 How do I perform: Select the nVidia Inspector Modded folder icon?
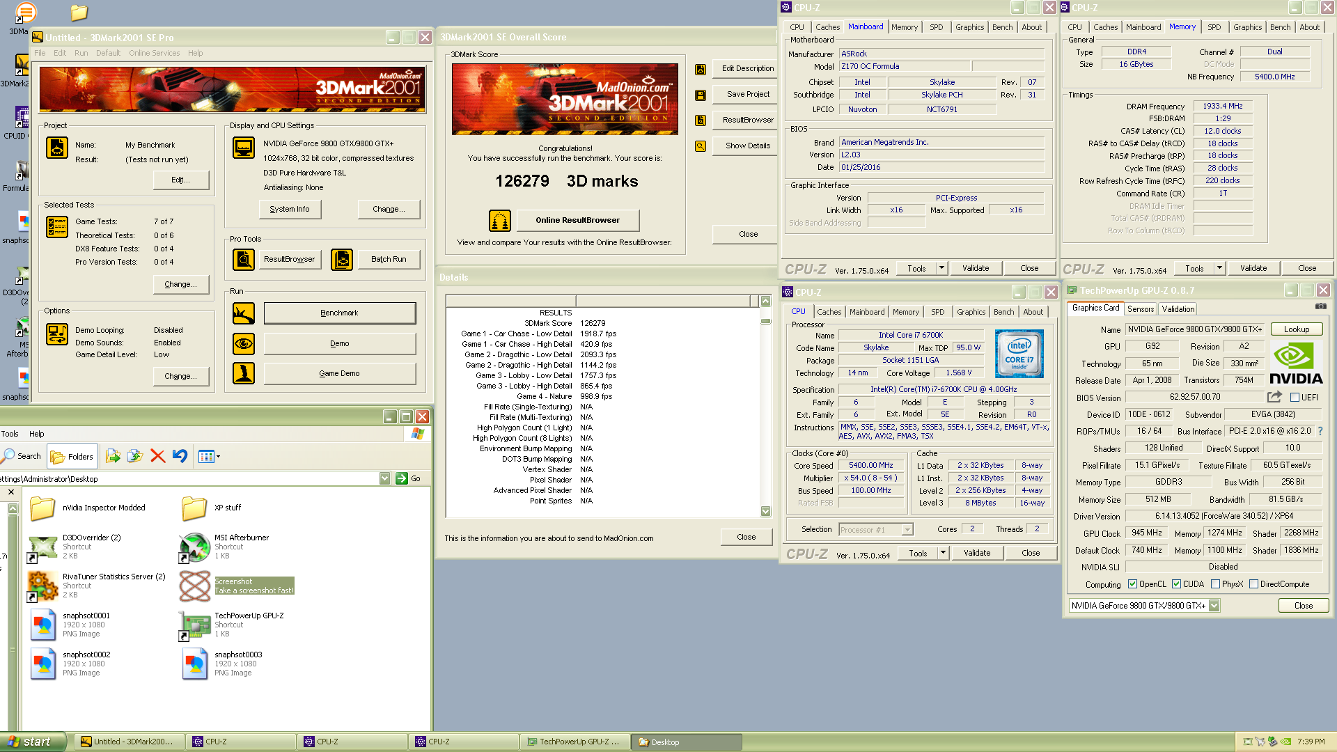42,508
